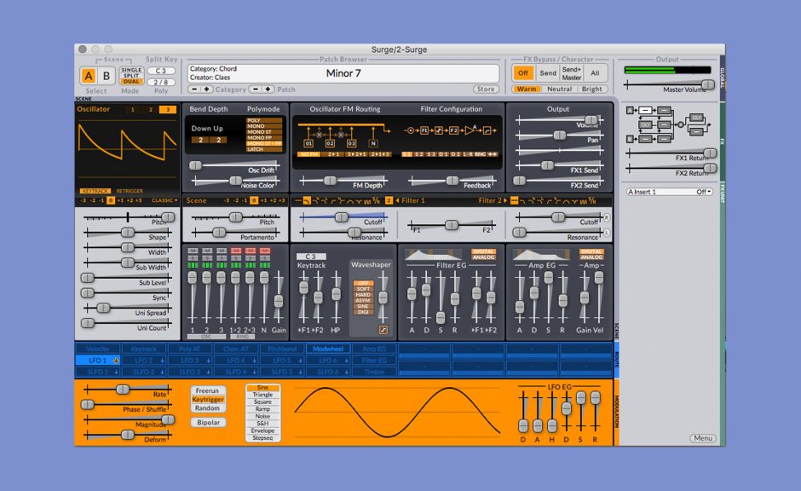This screenshot has height=491, width=801.
Task: Toggle Bipolar mode for LFO 1
Action: [x=209, y=421]
